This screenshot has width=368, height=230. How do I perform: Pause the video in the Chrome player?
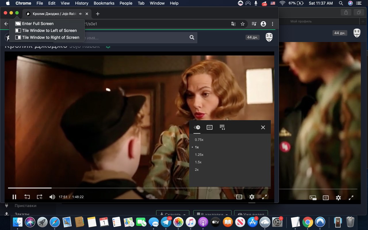[14, 197]
